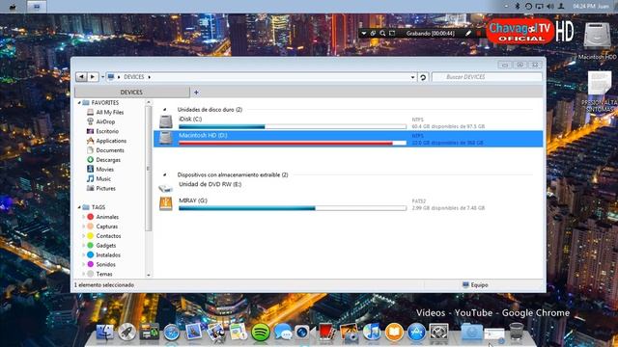Image resolution: width=618 pixels, height=347 pixels.
Task: Launch Launchpad rocket icon in dock
Action: pos(126,333)
